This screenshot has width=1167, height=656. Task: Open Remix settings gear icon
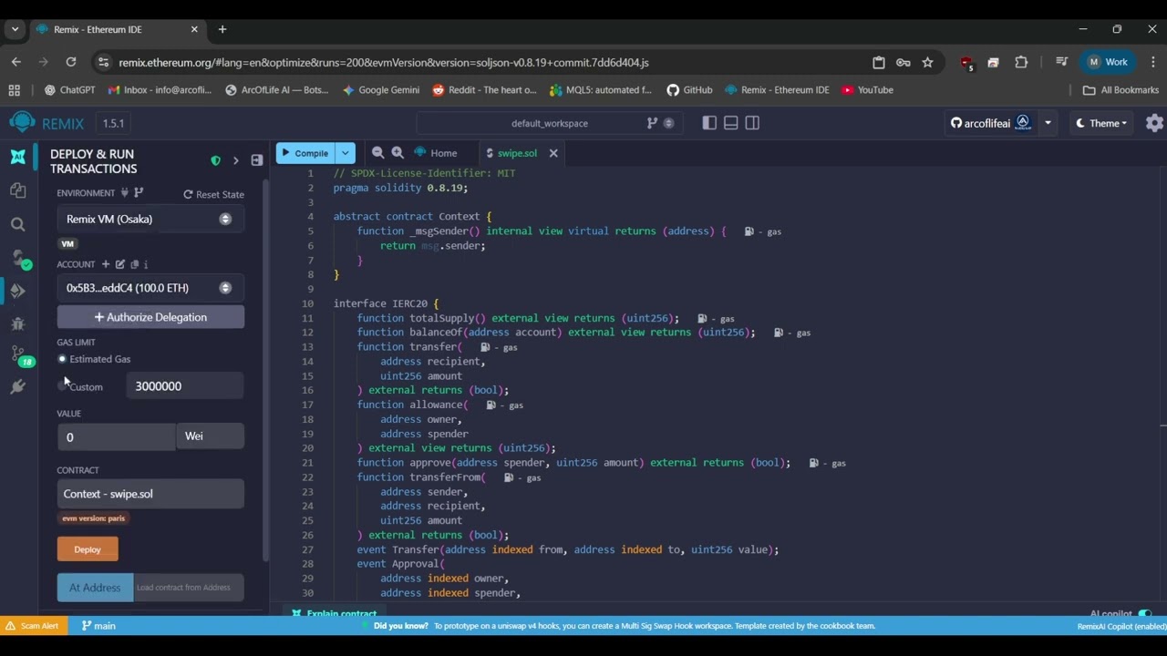click(1154, 123)
